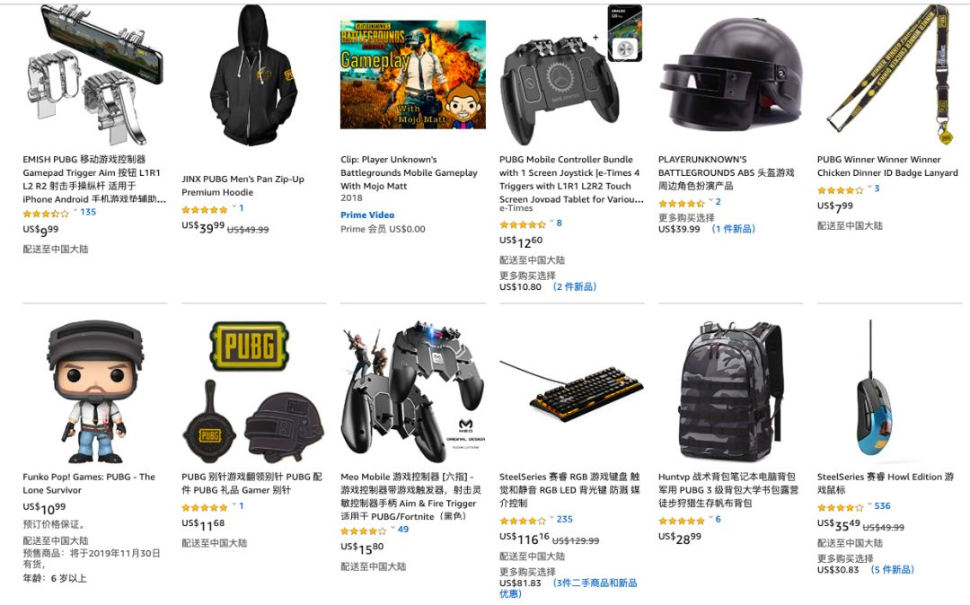Expand rating chevron next to 135 reviews
Screen dimensions: 970x605
pos(75,211)
